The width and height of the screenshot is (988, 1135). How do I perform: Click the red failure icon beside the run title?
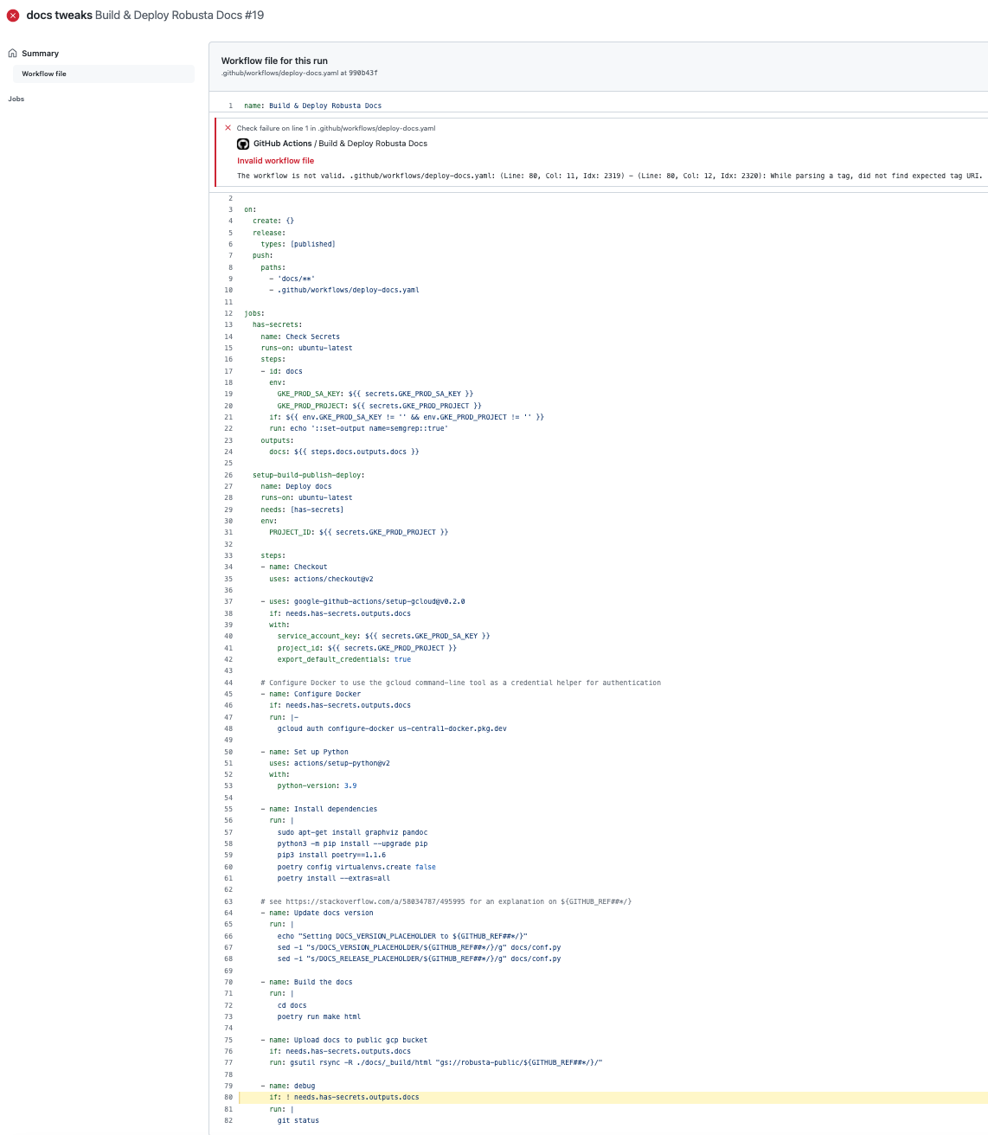click(x=12, y=15)
